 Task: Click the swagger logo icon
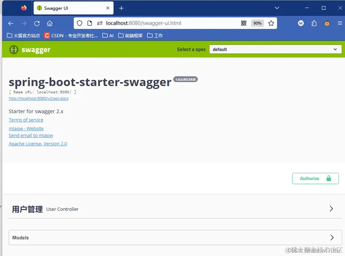coord(14,50)
